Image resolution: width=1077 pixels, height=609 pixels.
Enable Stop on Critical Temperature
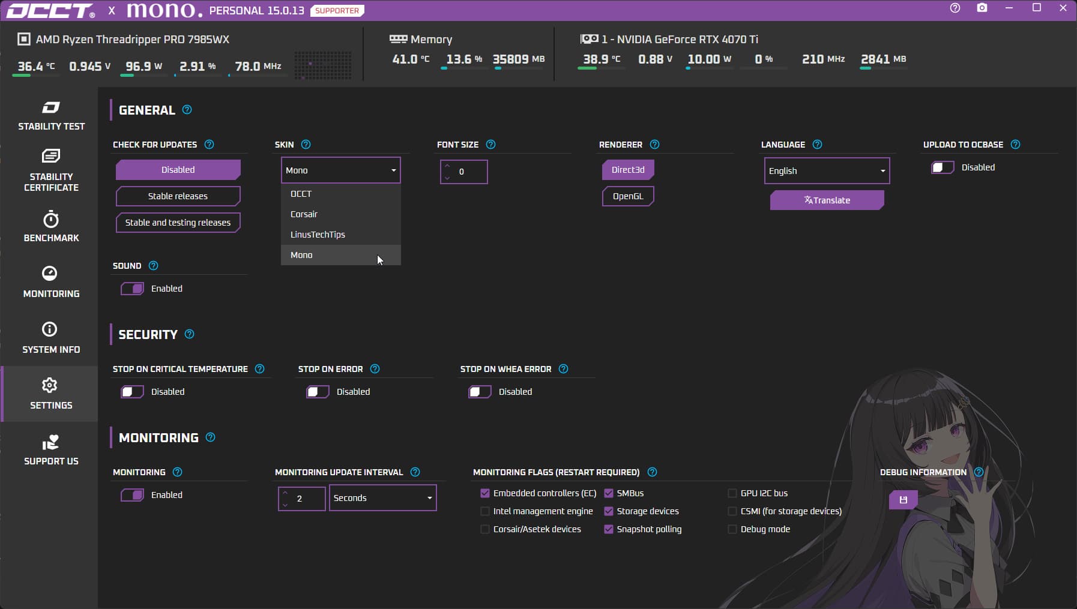[x=131, y=392]
